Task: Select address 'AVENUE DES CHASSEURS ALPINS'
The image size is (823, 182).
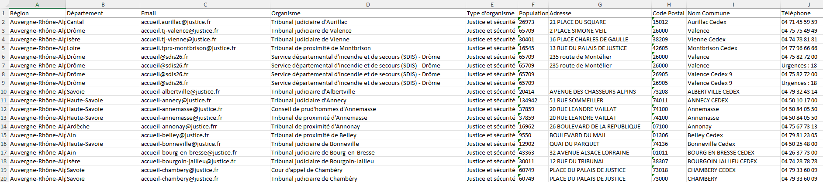Action: point(600,91)
